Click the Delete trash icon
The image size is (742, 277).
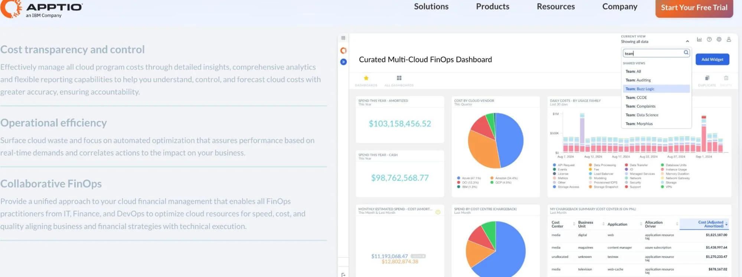(726, 78)
